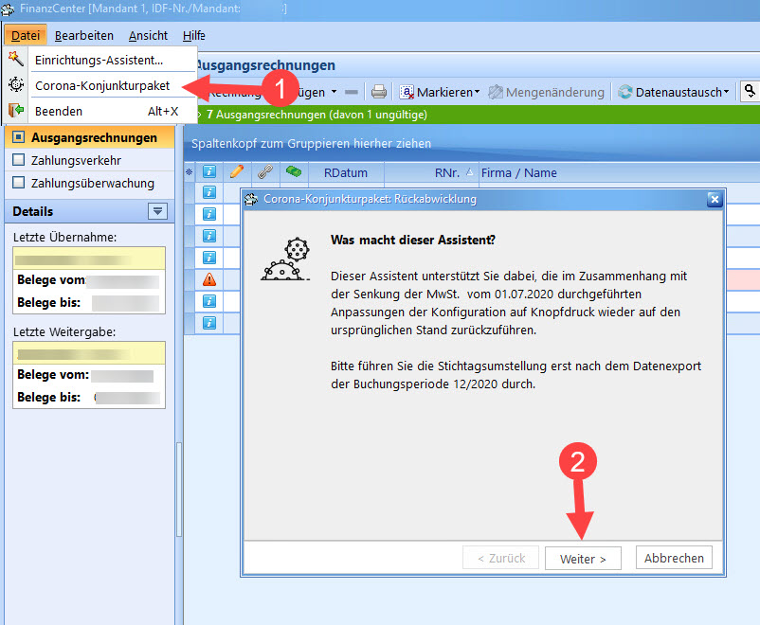This screenshot has height=625, width=760.
Task: Click the pencil icon column header
Action: click(x=237, y=172)
